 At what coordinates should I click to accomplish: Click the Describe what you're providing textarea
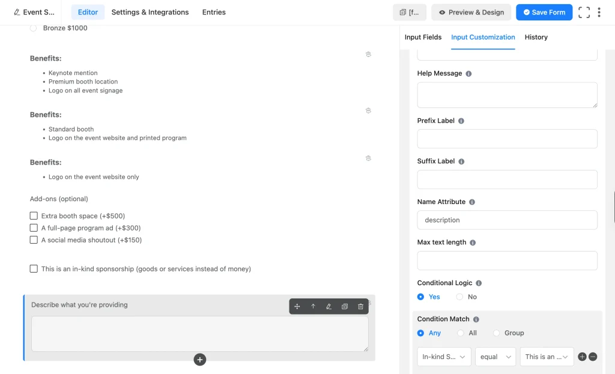tap(199, 334)
